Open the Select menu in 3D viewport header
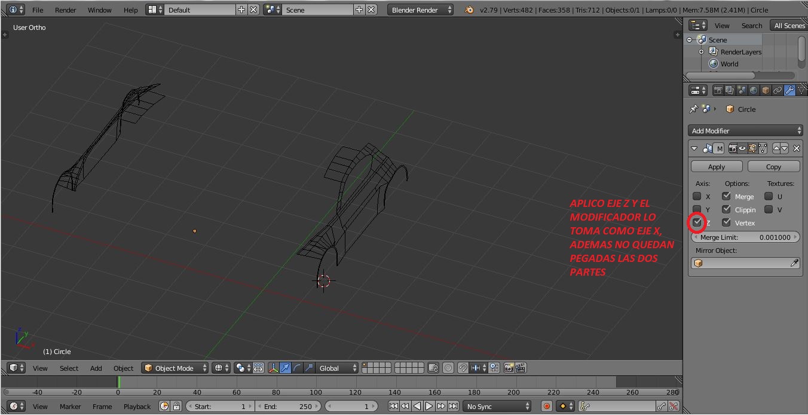This screenshot has width=808, height=415. pyautogui.click(x=69, y=368)
